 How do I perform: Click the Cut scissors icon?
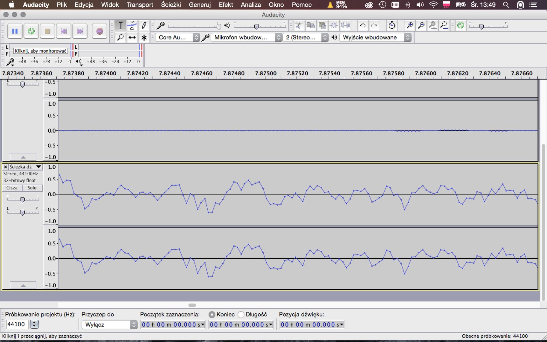[x=299, y=25]
